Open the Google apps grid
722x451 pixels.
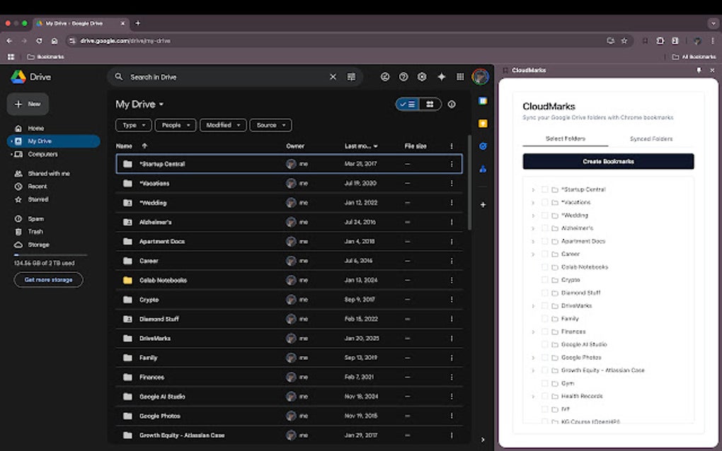point(461,76)
